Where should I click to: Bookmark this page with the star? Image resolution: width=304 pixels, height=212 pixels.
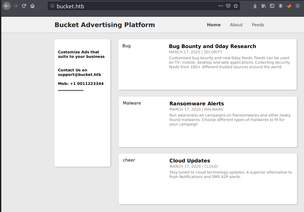point(236,6)
